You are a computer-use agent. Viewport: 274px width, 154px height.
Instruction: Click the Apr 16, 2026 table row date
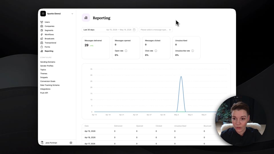point(90,137)
